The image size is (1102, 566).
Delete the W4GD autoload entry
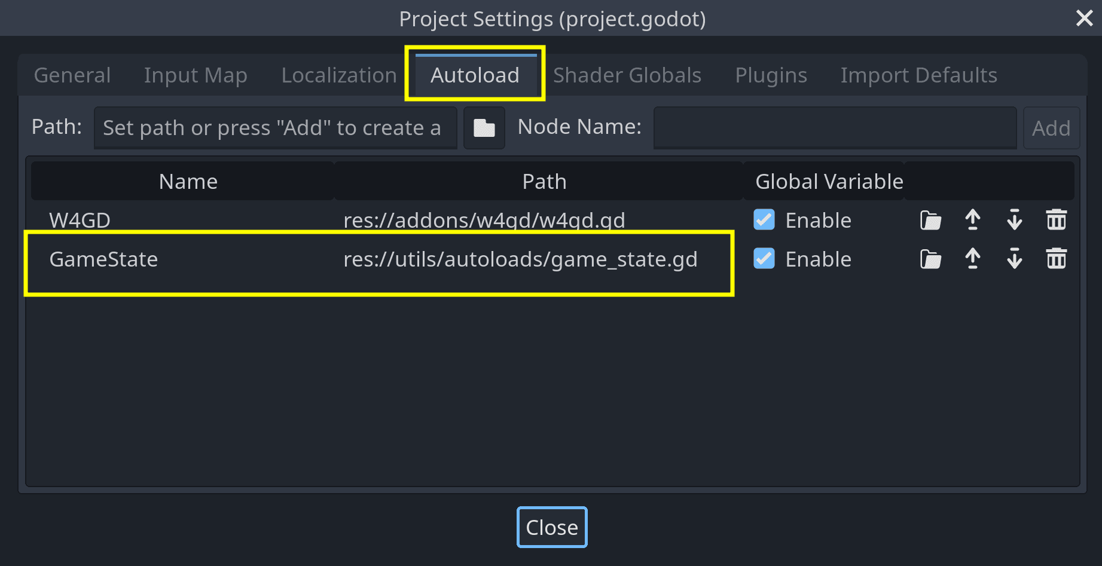click(1056, 221)
